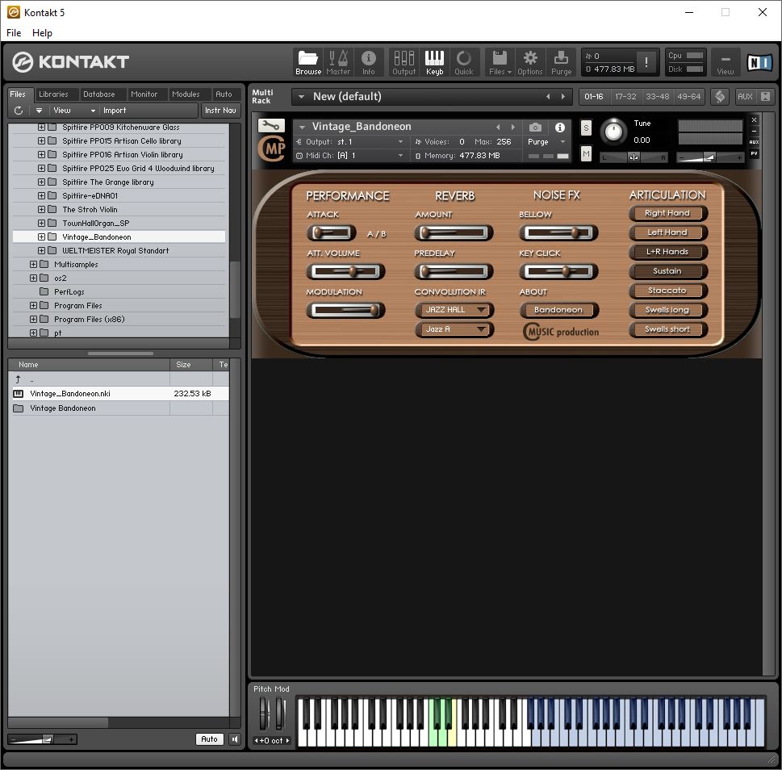The width and height of the screenshot is (782, 770).
Task: Select the Right Hand articulation
Action: click(667, 213)
